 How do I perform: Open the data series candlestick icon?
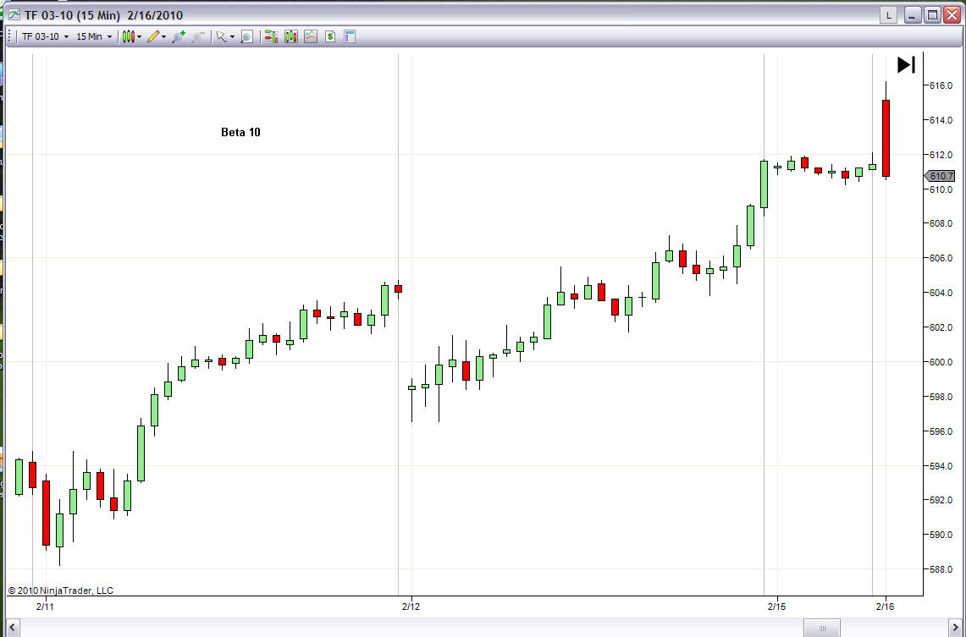(290, 36)
